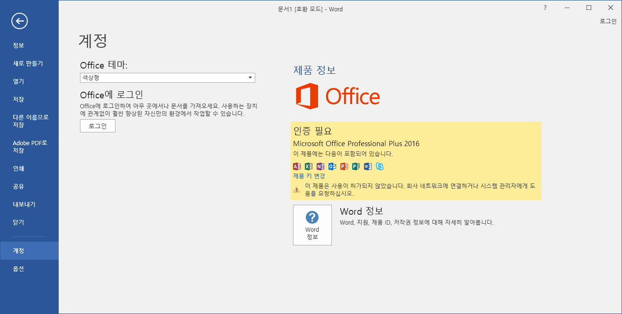
Task: Open the Office 테마 dropdown
Action: (x=168, y=78)
